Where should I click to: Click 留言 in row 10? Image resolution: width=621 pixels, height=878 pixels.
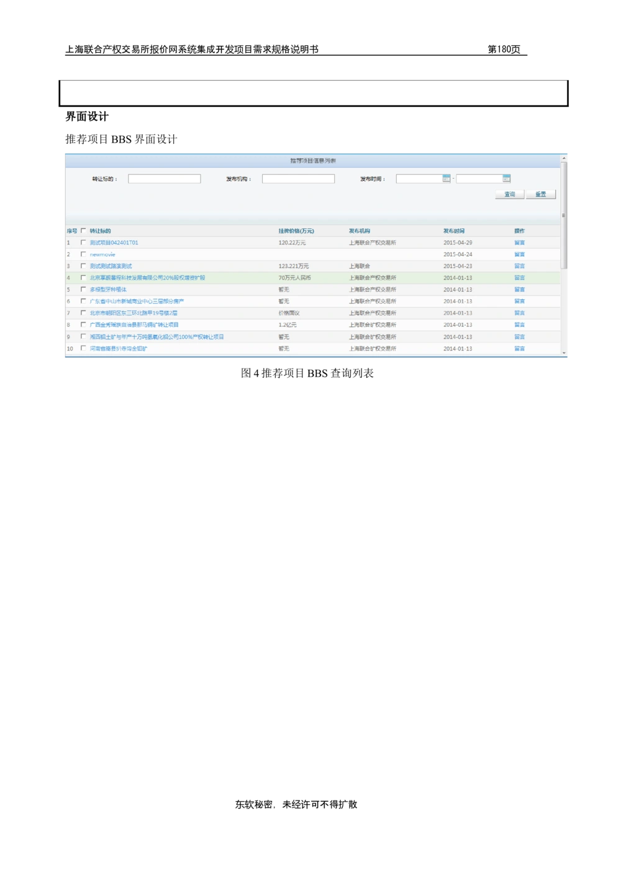[x=519, y=349]
